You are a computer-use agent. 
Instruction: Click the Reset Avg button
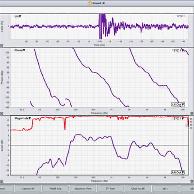[55, 189]
